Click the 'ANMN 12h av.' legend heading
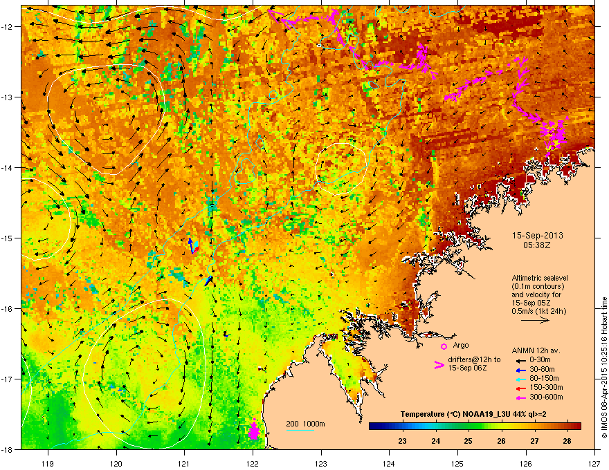The image size is (609, 470). pos(536,350)
